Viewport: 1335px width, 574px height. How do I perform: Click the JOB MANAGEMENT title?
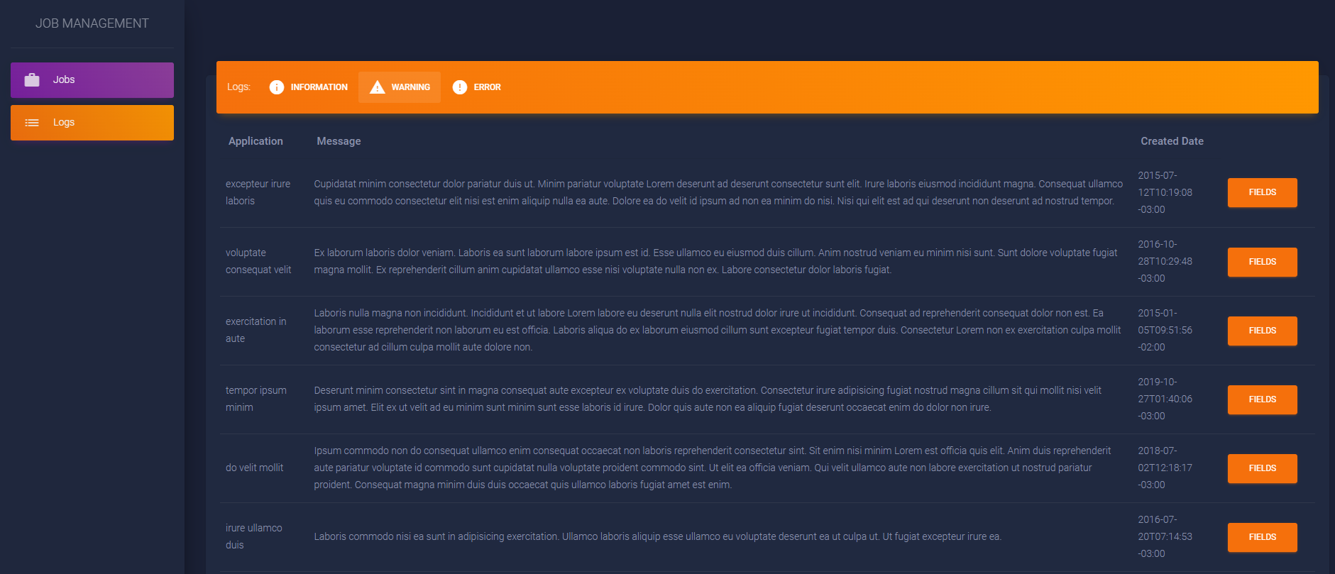(x=92, y=23)
